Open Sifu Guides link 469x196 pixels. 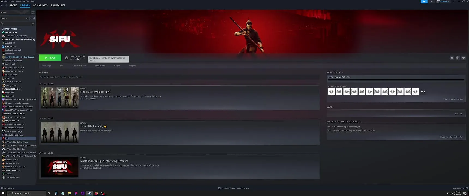point(117,66)
